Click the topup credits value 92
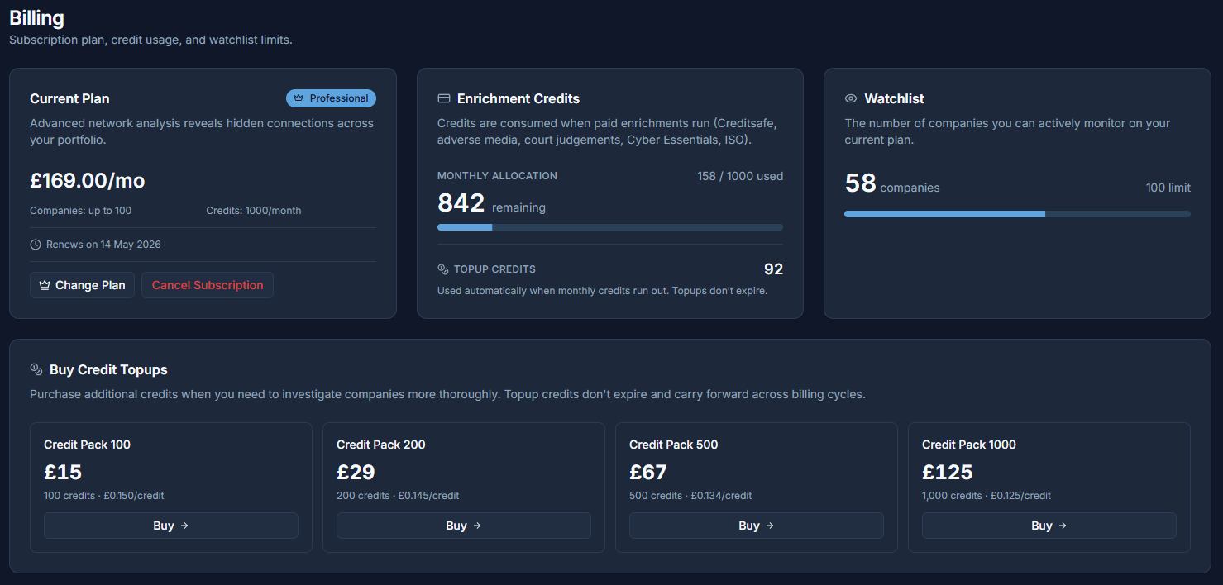This screenshot has width=1223, height=585. tap(773, 269)
